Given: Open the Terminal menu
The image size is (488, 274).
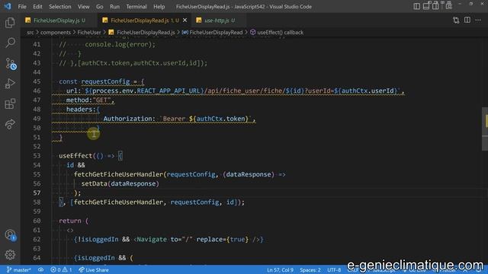Looking at the screenshot, I should coord(136,7).
